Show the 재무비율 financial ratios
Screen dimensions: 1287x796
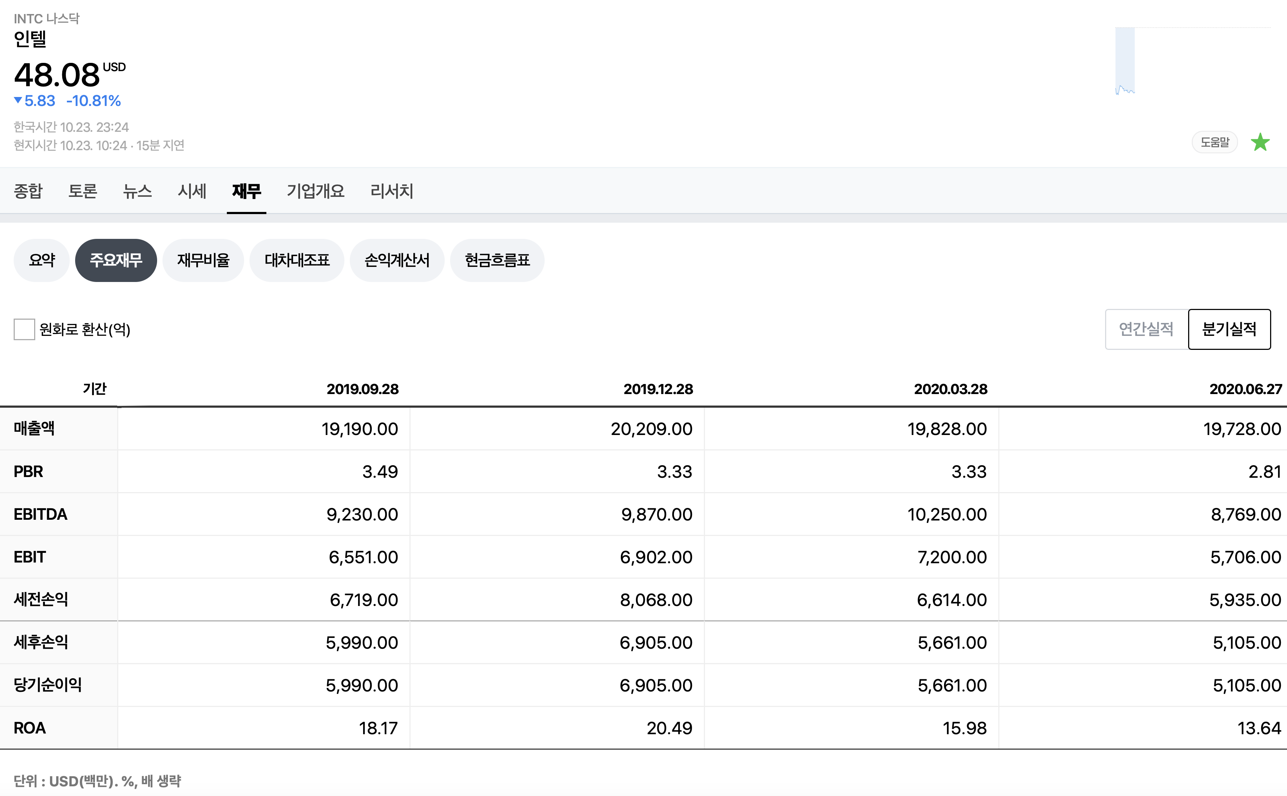click(203, 260)
